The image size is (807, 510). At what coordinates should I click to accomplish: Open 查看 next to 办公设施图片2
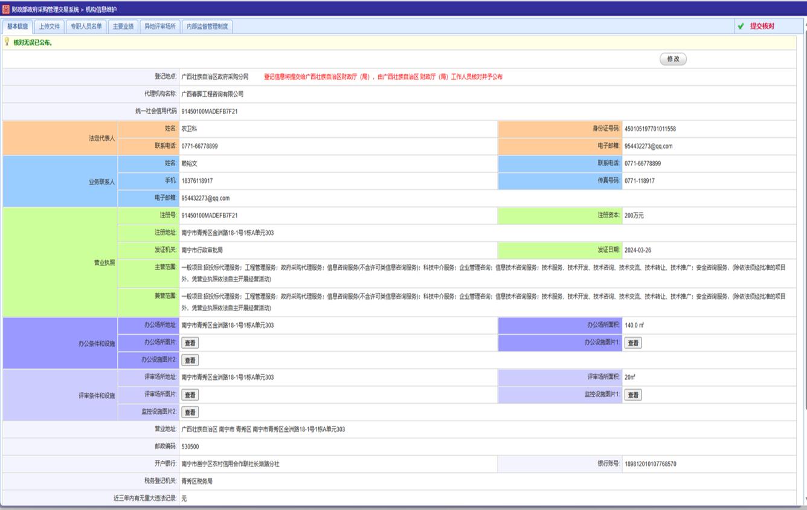[190, 360]
